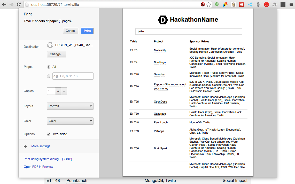Image resolution: width=295 pixels, height=184 pixels.
Task: Uncheck the Two-sided option
Action: click(49, 134)
